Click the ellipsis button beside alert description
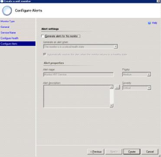Image resolution: width=161 pixels, height=157 pixels. pos(118,87)
